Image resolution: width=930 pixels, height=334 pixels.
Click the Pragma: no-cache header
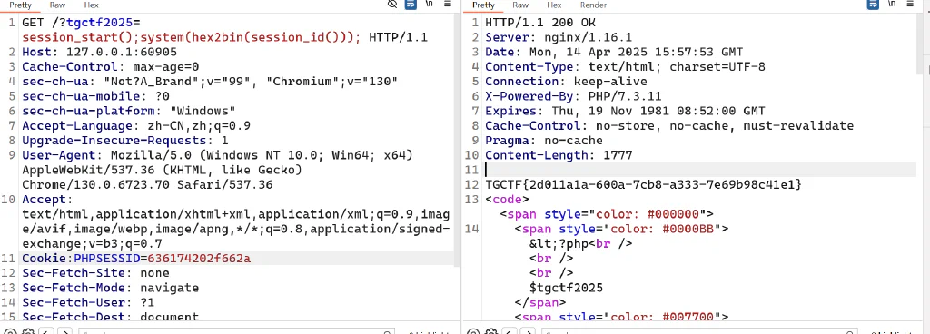pyautogui.click(x=544, y=141)
